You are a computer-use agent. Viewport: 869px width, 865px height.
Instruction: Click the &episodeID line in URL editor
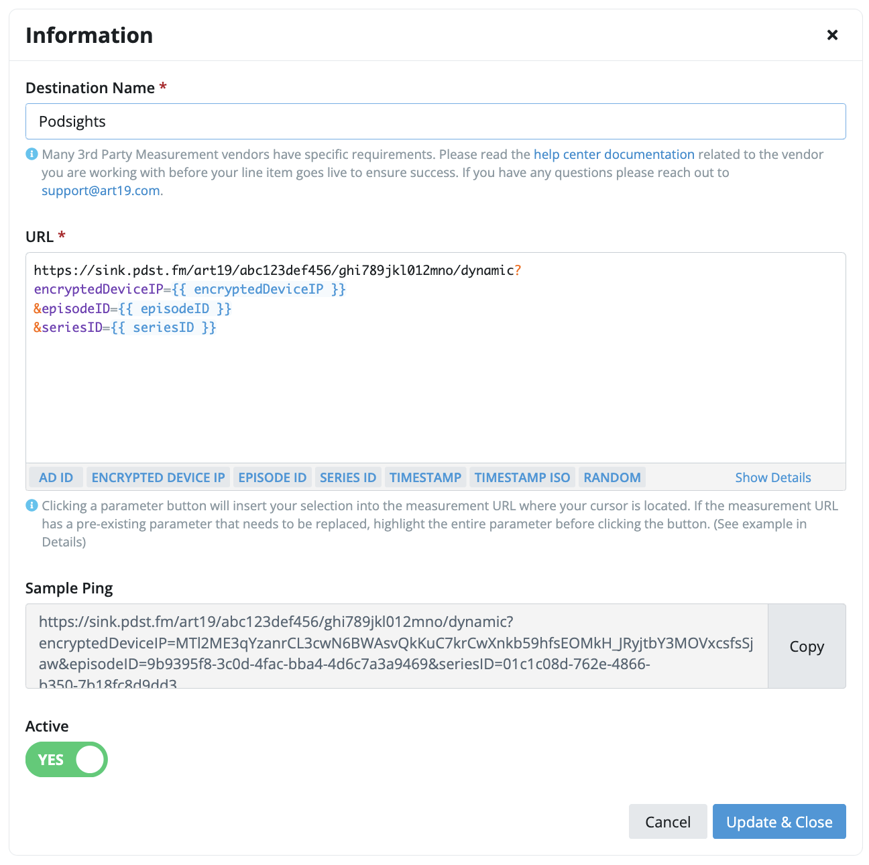(x=133, y=308)
